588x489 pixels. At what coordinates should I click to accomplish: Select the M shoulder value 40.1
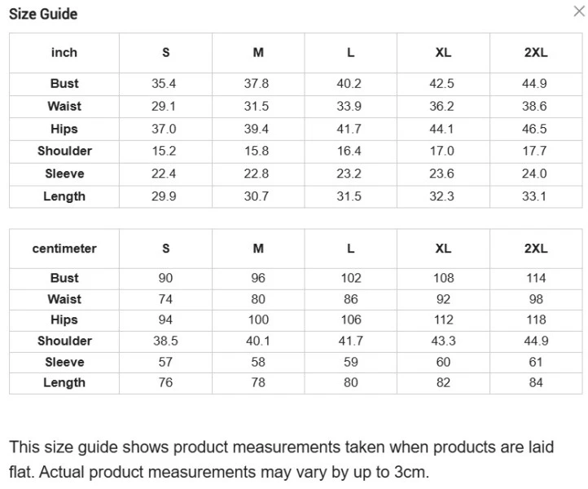pyautogui.click(x=257, y=341)
